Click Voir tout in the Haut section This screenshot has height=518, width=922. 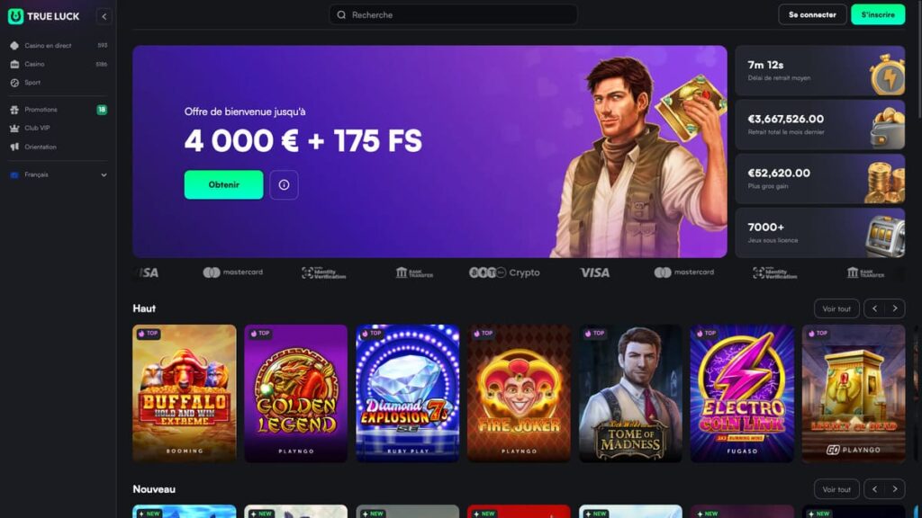836,308
